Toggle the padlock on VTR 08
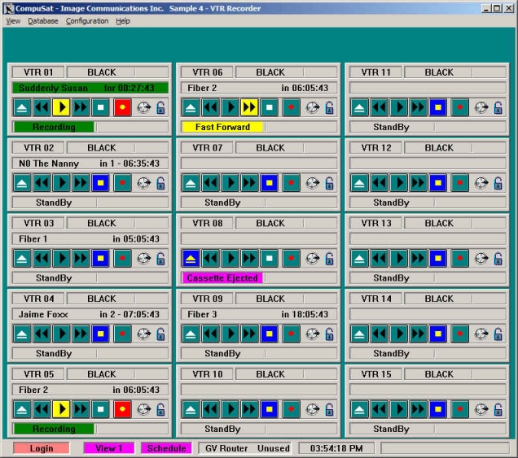The height and width of the screenshot is (458, 518). coord(330,259)
